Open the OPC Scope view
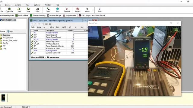 (x=84, y=15)
